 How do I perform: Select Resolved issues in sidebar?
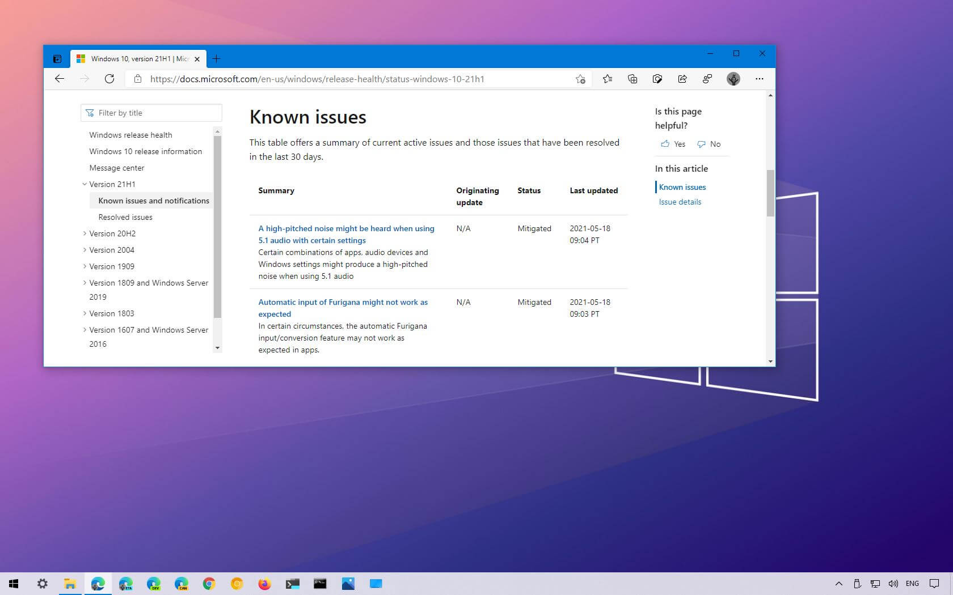(125, 217)
